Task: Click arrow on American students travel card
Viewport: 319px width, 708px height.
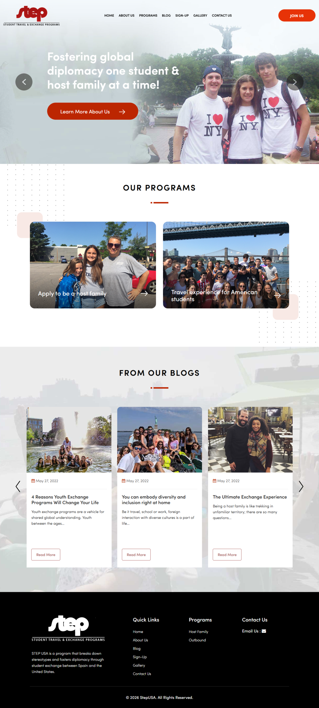Action: [x=277, y=295]
